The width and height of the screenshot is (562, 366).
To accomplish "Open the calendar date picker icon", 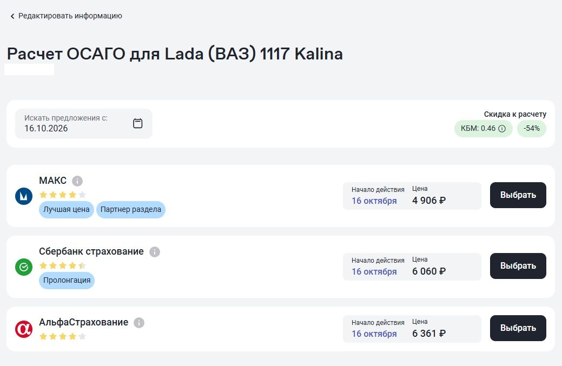I will (137, 123).
